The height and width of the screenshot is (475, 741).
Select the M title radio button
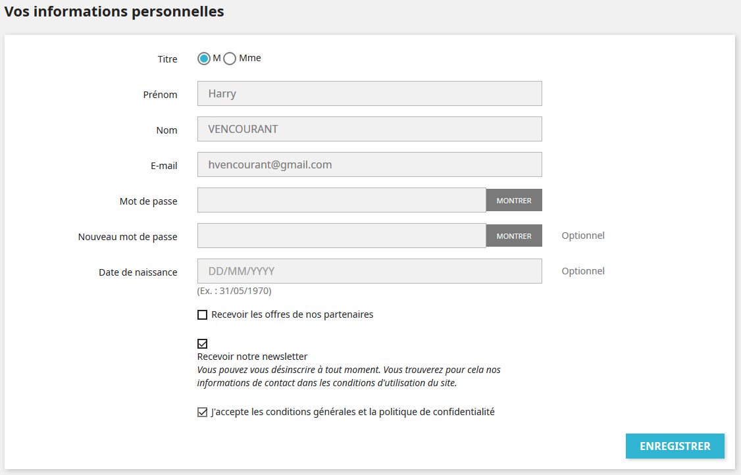(x=204, y=59)
